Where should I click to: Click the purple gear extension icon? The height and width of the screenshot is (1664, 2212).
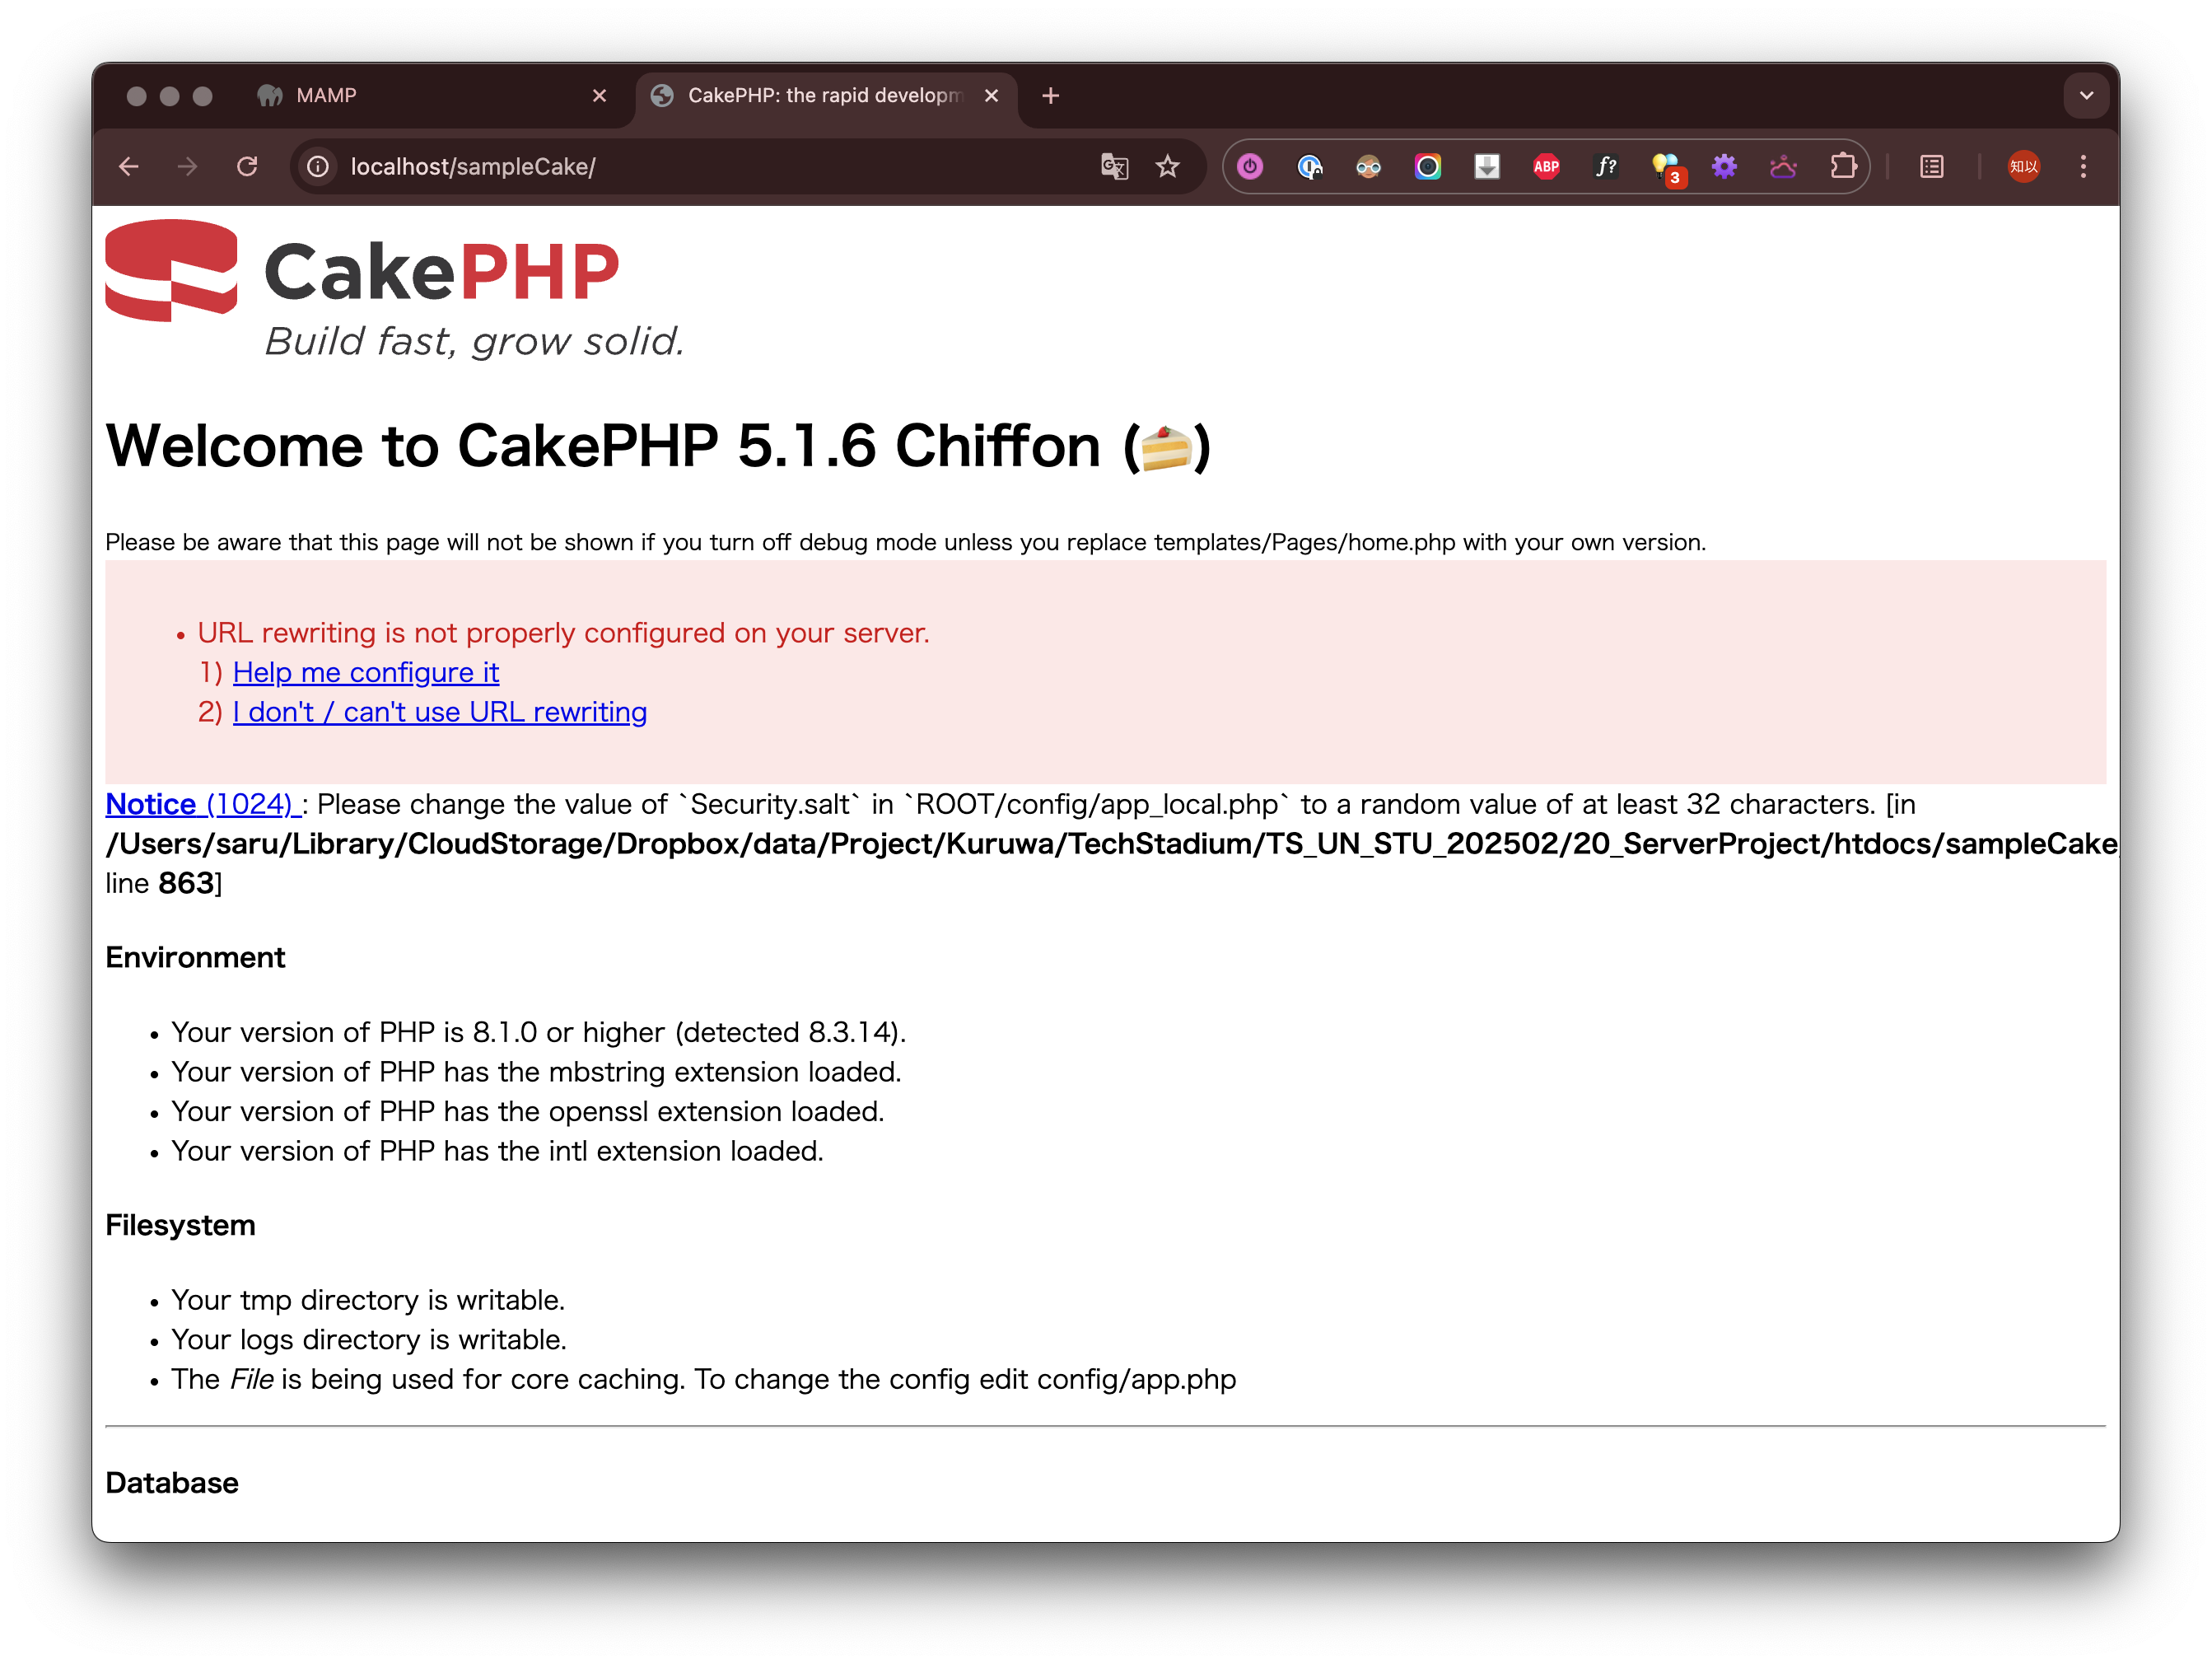[x=1724, y=167]
